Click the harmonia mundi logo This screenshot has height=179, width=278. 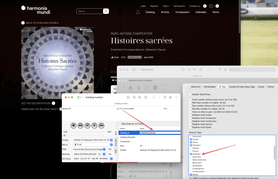tap(36, 10)
